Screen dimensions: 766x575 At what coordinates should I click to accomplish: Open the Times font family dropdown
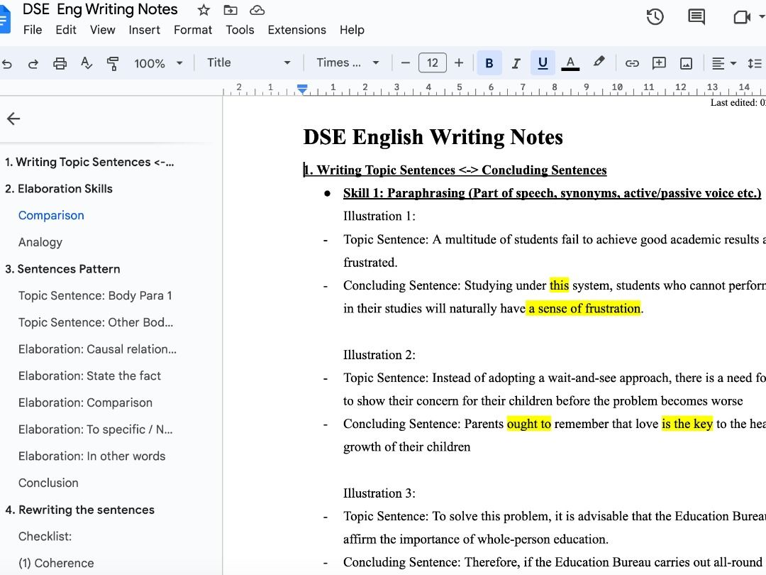click(x=348, y=62)
